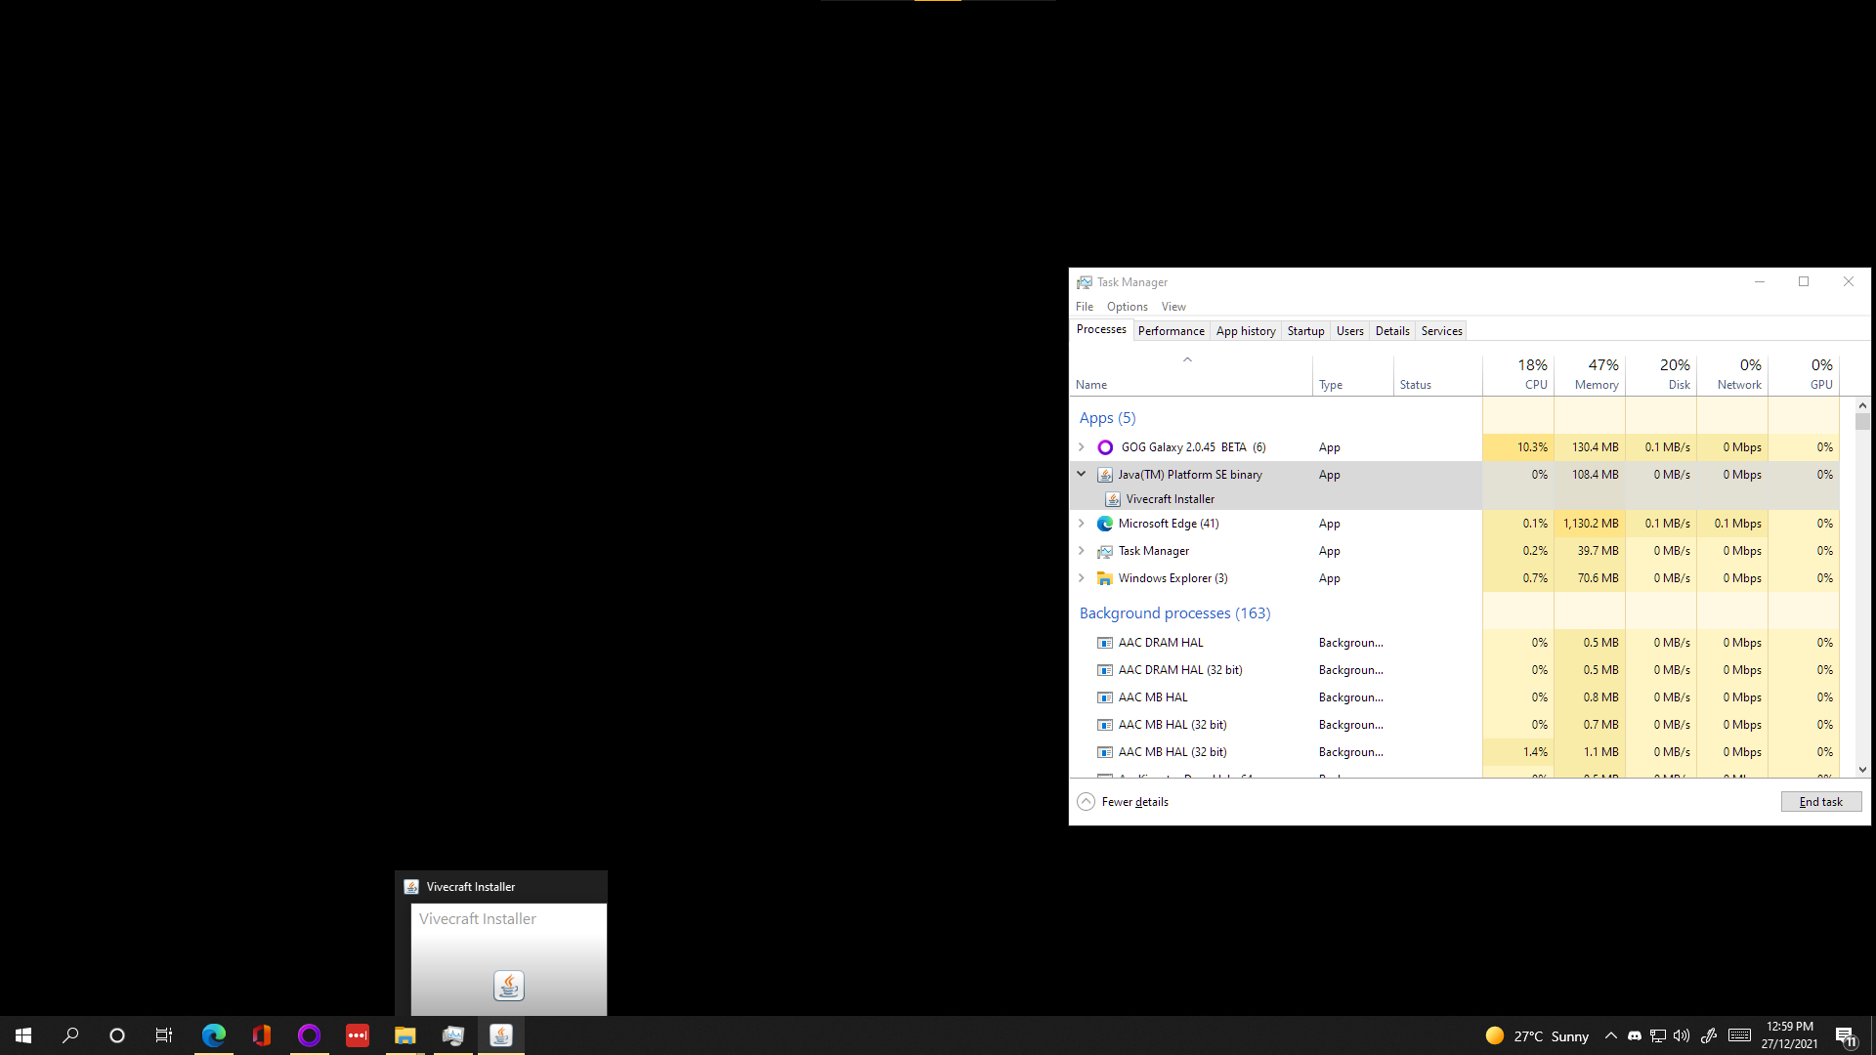Open the touch keyboard from the system tray
The image size is (1876, 1055).
click(x=1739, y=1036)
